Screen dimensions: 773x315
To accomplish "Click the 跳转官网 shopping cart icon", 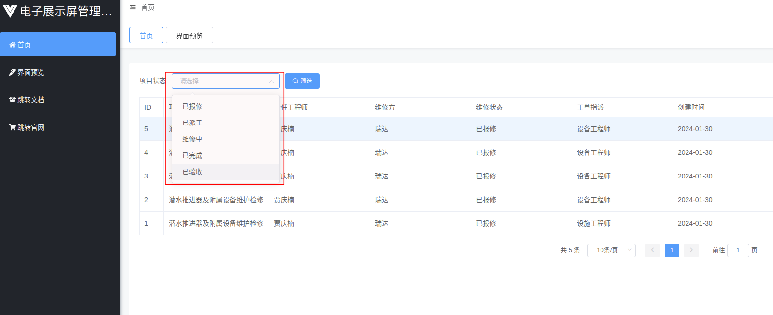I will [13, 127].
